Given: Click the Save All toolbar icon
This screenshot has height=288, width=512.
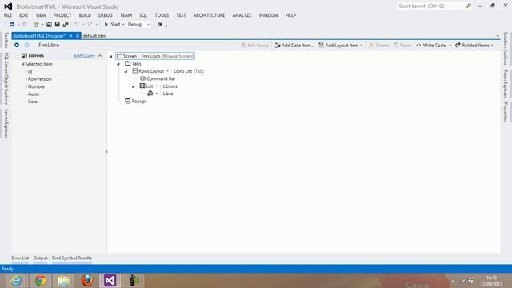Looking at the screenshot, I should (x=66, y=25).
